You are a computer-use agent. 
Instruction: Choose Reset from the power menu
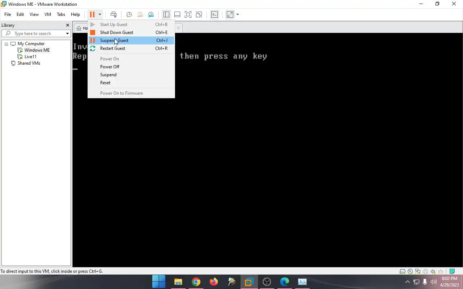131,83
